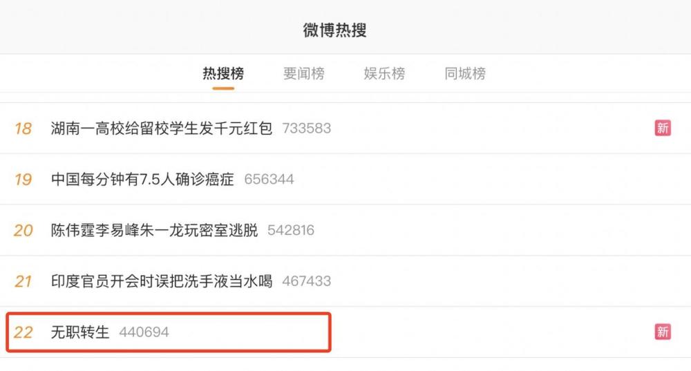Open topic 印度官员开会时误把洗手液当水喝
Viewport: 691px width, 371px height.
coord(161,281)
